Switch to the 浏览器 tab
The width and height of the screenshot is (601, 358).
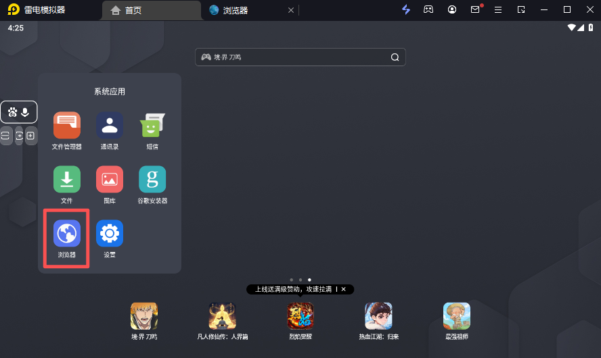click(x=244, y=10)
